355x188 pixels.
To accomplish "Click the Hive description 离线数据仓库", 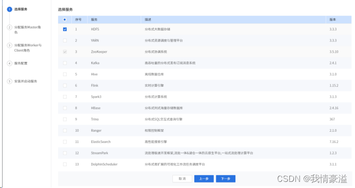I will (154, 75).
